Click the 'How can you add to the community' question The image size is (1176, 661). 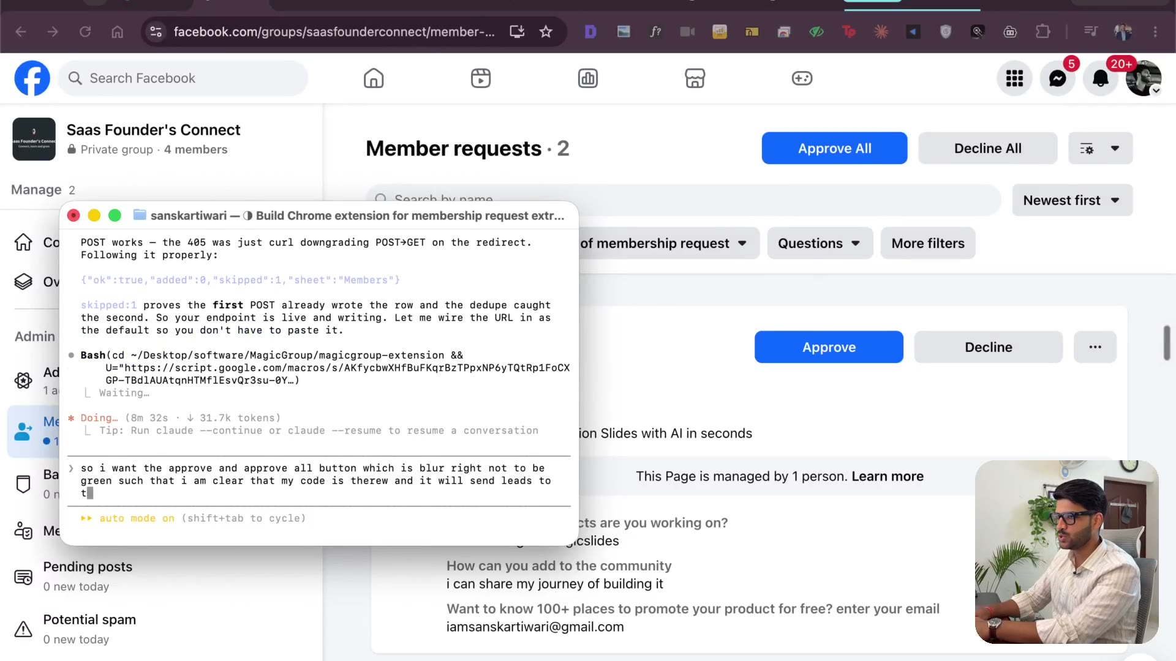[x=559, y=566]
